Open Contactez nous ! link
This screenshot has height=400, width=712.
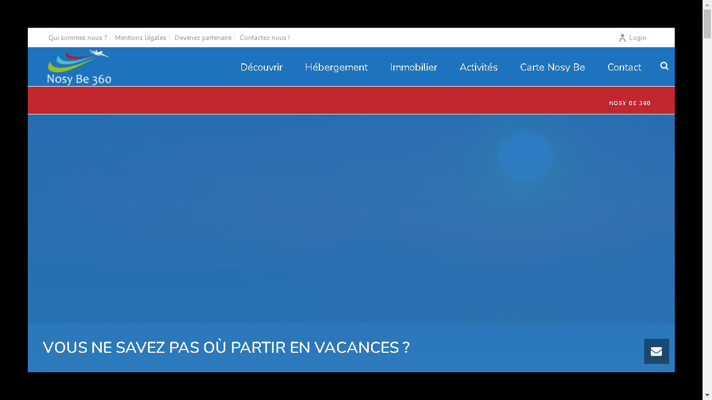[265, 38]
